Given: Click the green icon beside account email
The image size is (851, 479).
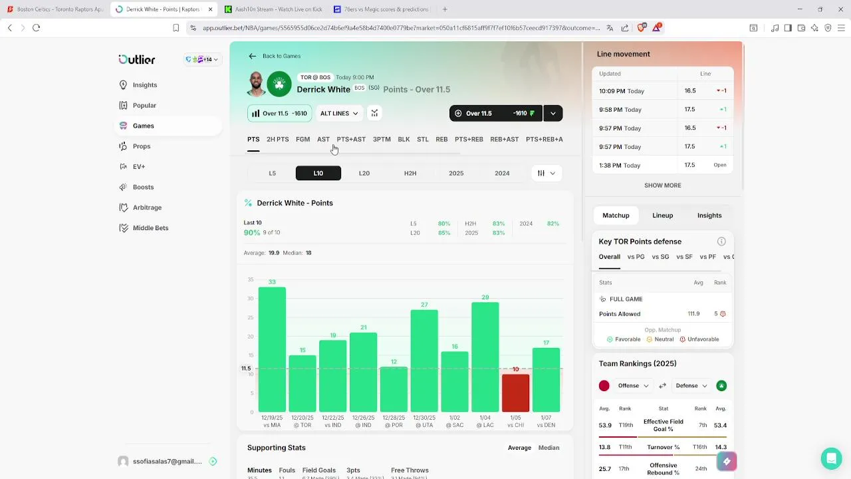Looking at the screenshot, I should click(x=213, y=461).
